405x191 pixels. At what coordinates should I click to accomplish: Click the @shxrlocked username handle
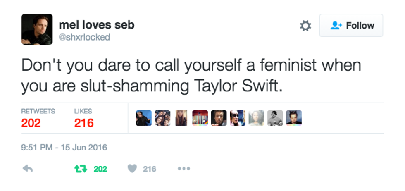tap(85, 37)
